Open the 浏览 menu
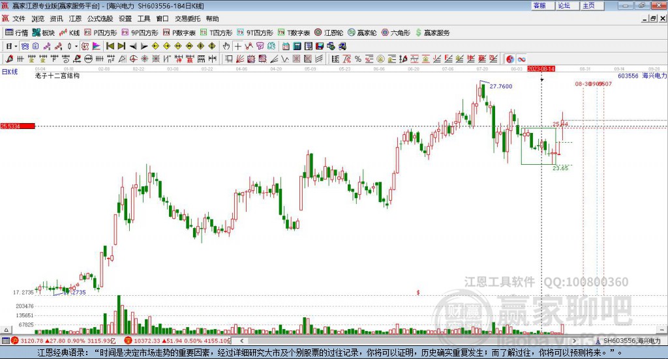 coord(38,19)
